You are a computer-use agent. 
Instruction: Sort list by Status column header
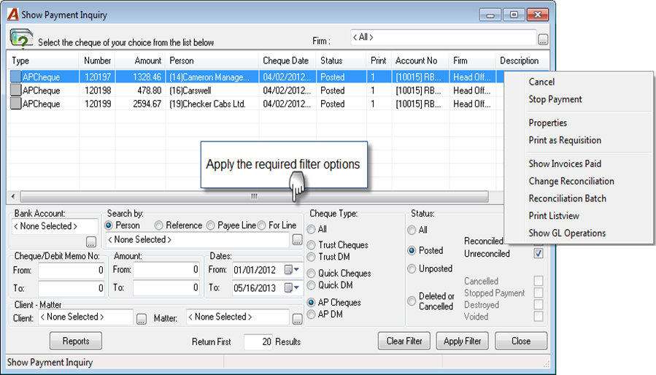(341, 61)
